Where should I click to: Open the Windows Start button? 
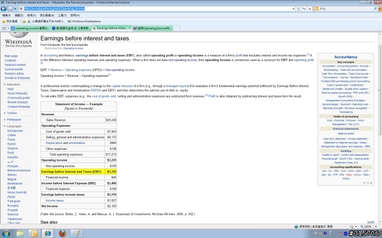[x=6, y=234]
